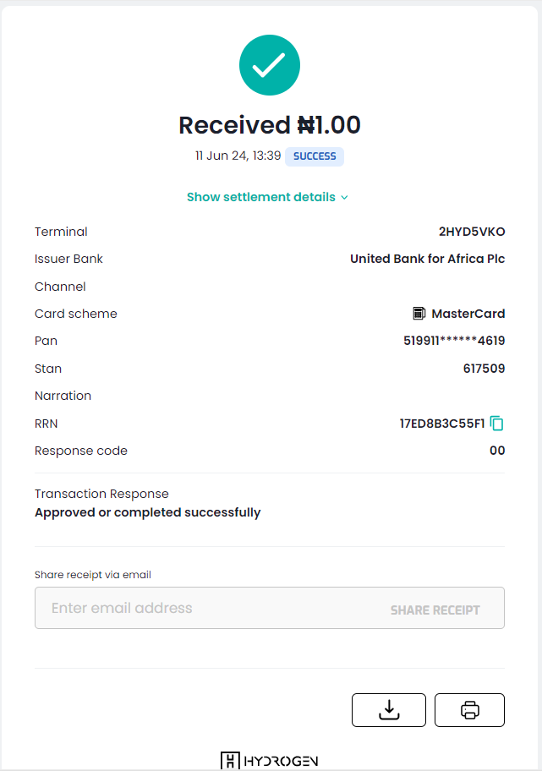
Task: Expand the settlement details section
Action: (262, 197)
